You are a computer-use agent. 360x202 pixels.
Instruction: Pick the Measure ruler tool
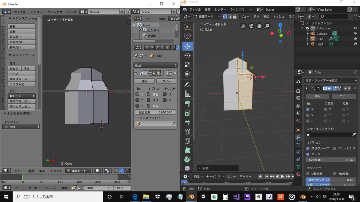187,94
